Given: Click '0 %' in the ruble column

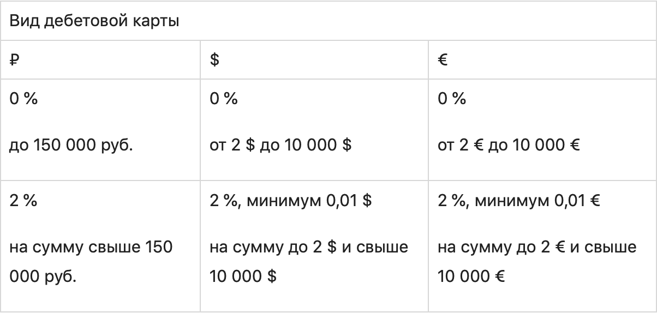Looking at the screenshot, I should (x=23, y=99).
